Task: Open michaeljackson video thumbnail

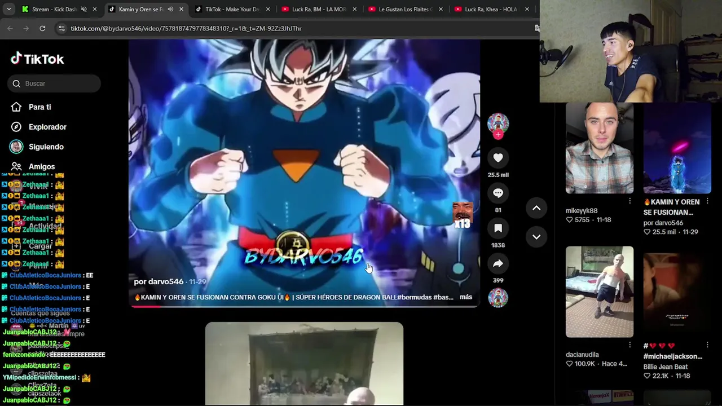Action: [x=677, y=292]
